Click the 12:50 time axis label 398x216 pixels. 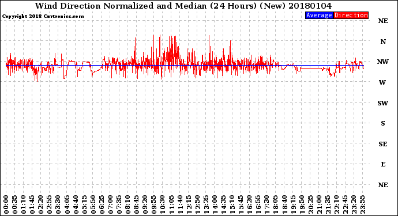197,204
